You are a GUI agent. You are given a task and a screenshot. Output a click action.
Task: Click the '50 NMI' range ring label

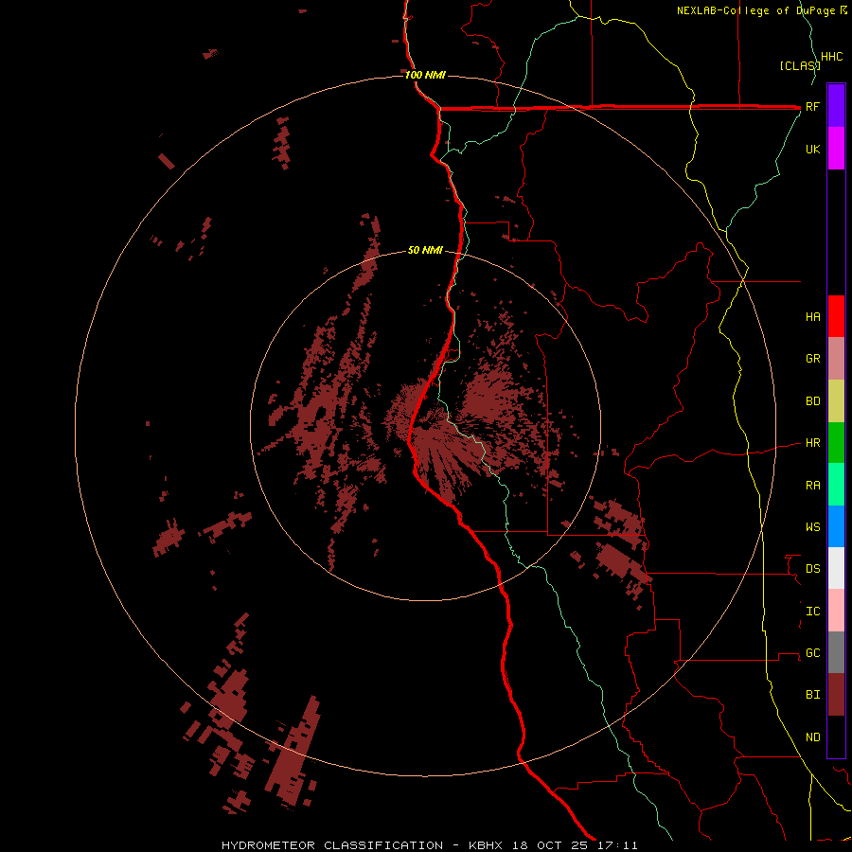tap(425, 251)
